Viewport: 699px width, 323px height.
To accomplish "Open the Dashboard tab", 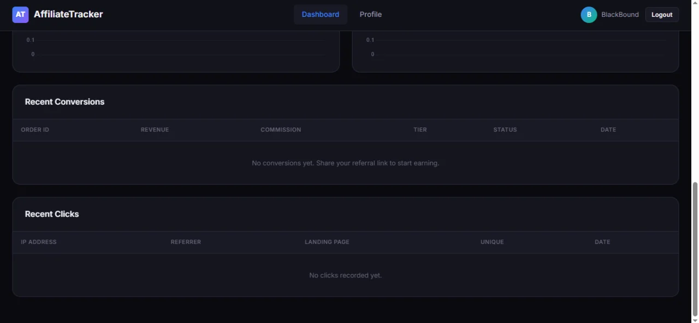I will pyautogui.click(x=321, y=15).
